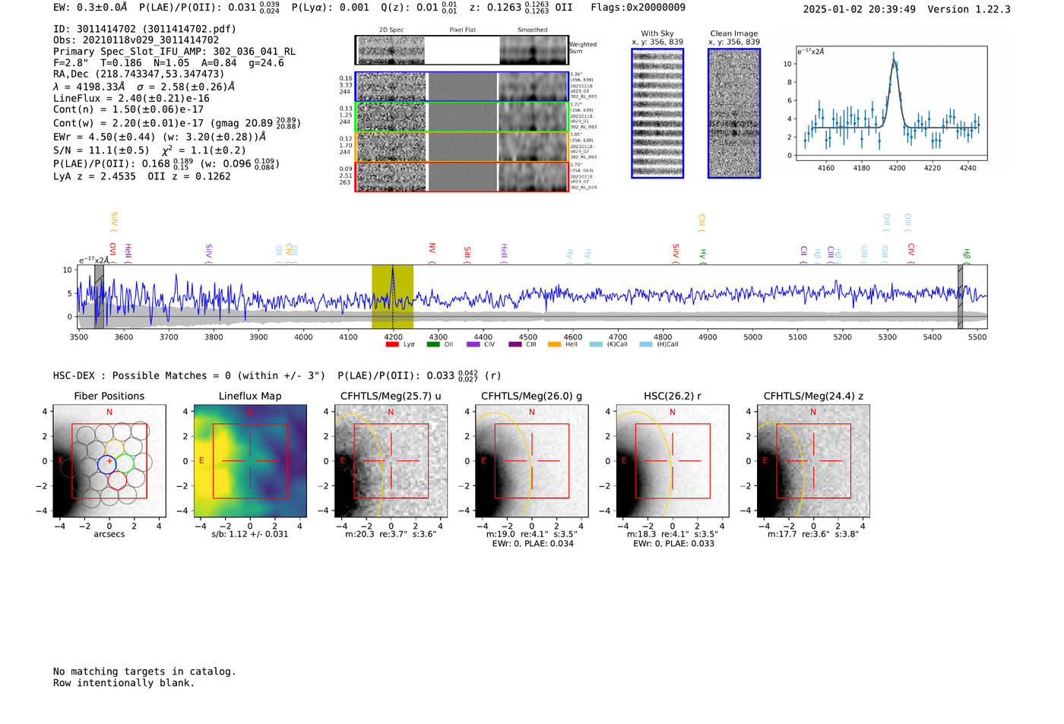Click the orange HeII legend swatch
Viewport: 1064px width, 724px height.
(555, 344)
